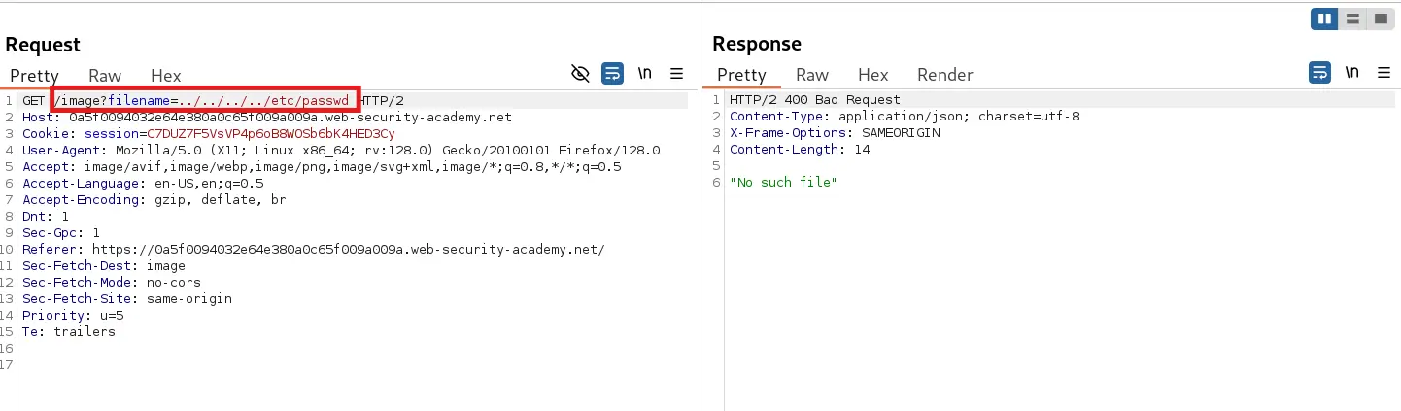
Task: Switch to Response Hex tab
Action: 873,75
